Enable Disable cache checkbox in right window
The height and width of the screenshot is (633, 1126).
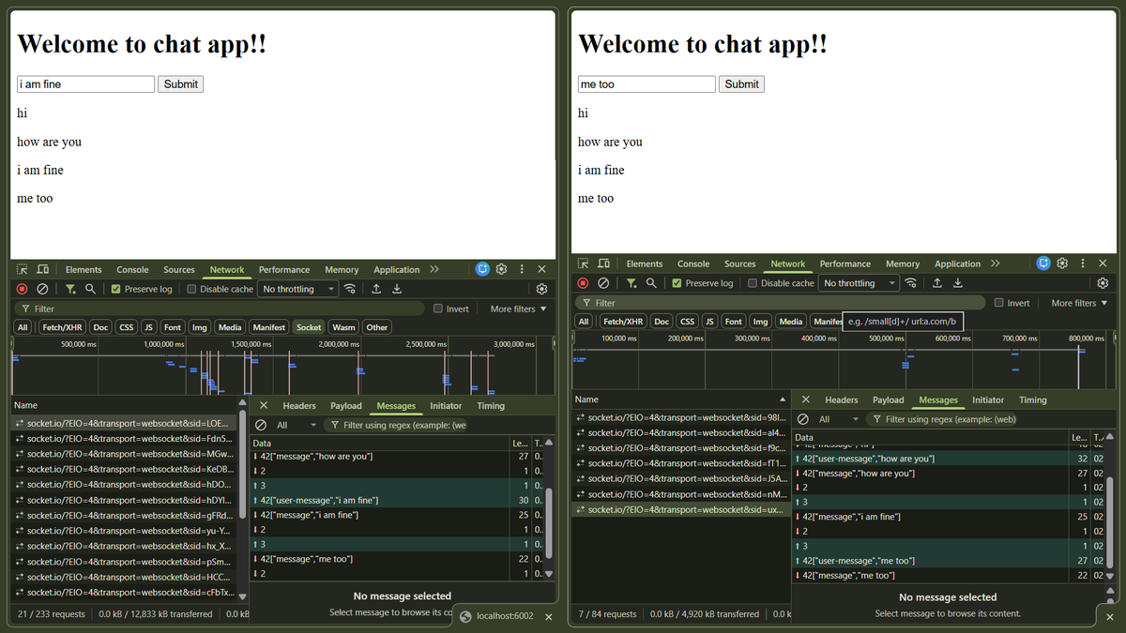click(753, 283)
